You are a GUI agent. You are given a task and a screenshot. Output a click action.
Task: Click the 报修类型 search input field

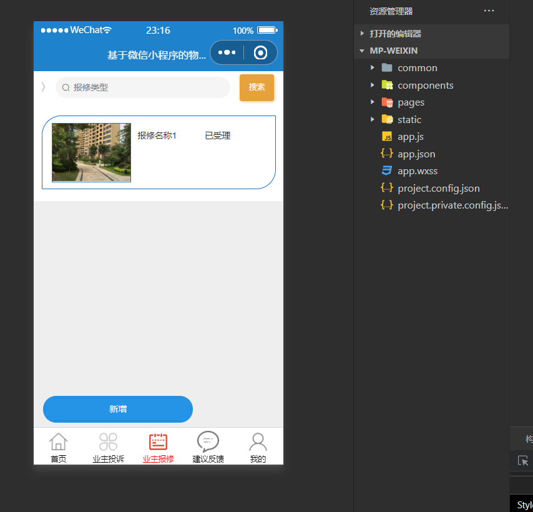[143, 87]
